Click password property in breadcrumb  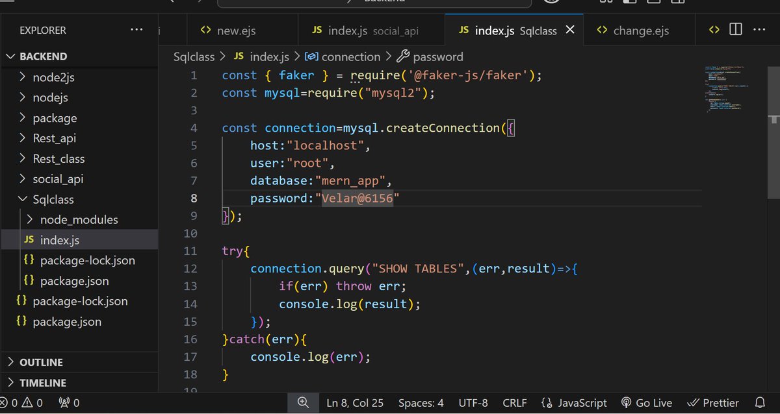pyautogui.click(x=430, y=56)
